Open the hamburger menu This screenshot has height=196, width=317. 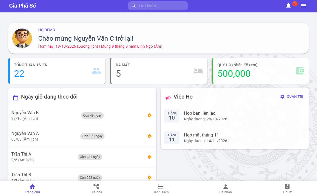point(304,6)
